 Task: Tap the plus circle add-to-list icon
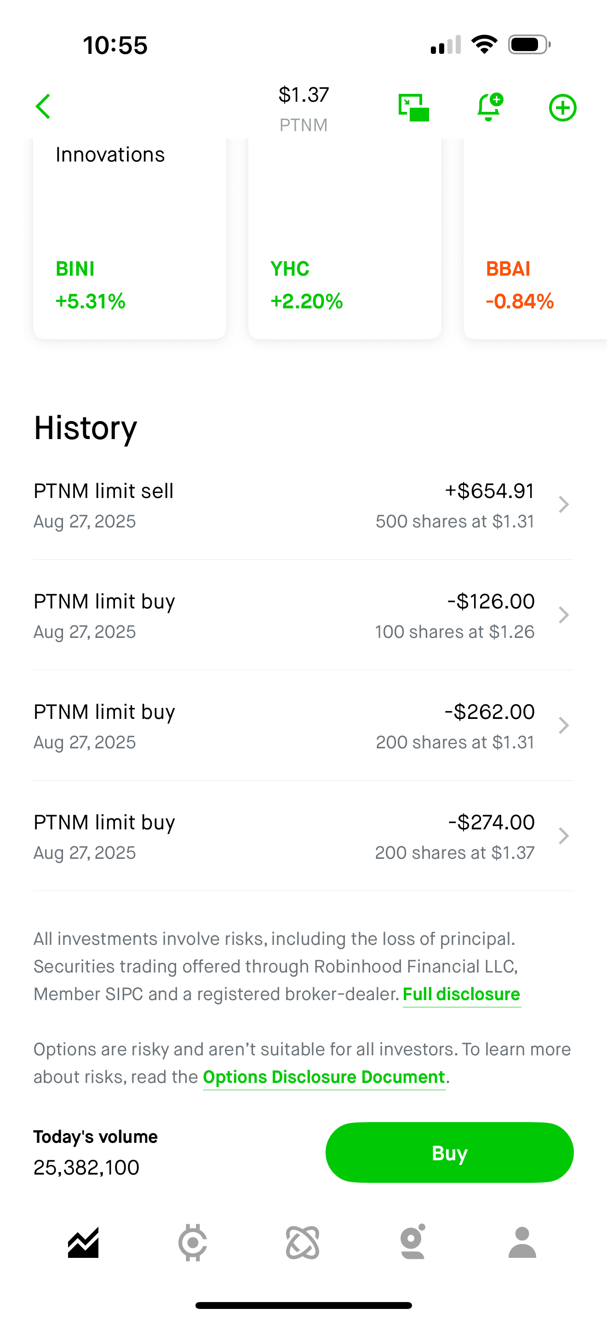[x=562, y=108]
